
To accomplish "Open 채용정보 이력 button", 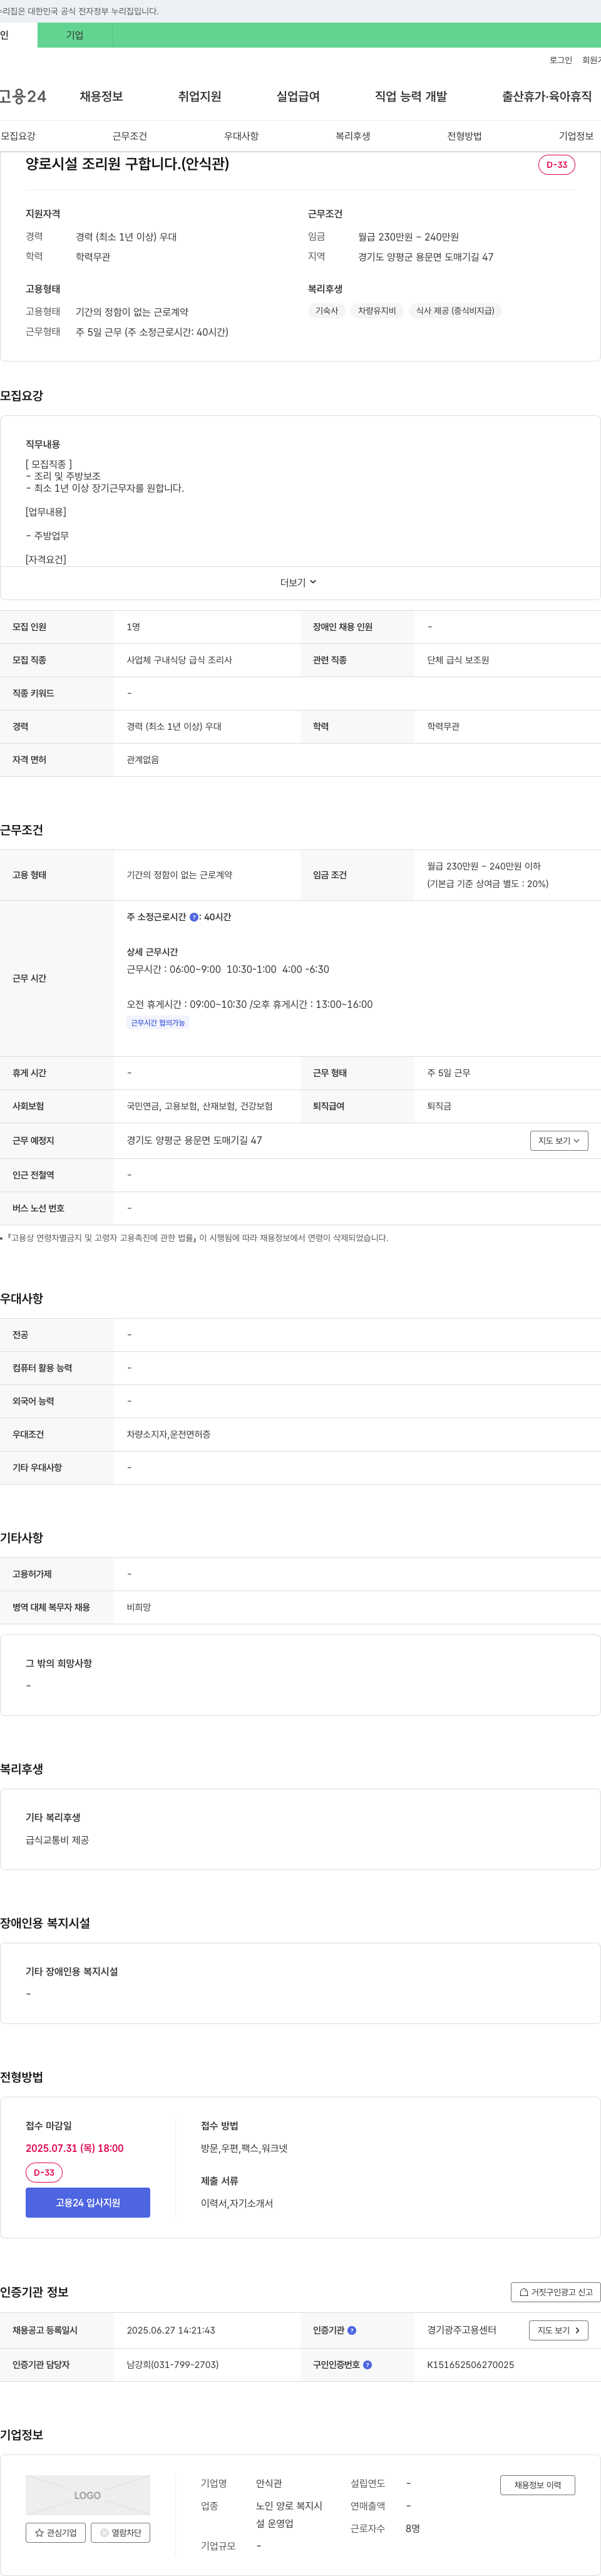I will click(x=538, y=2485).
